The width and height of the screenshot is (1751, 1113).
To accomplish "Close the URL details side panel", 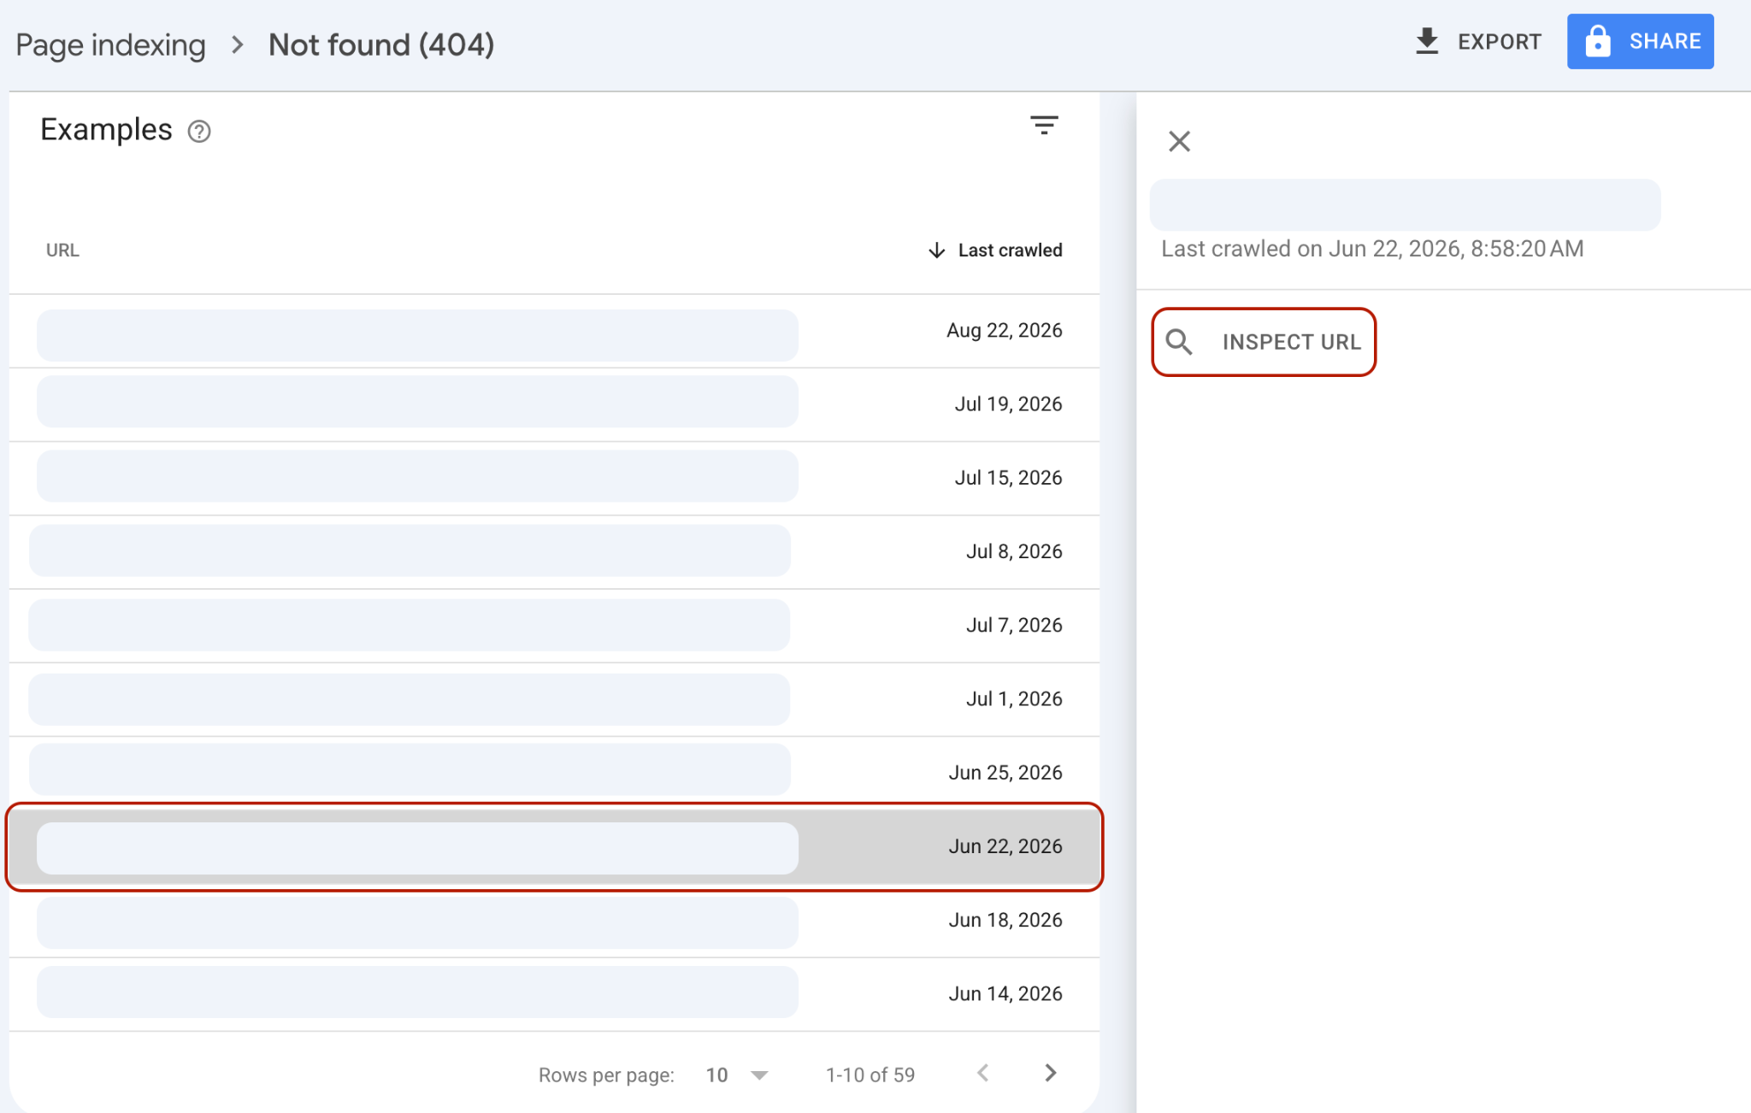I will [1180, 141].
